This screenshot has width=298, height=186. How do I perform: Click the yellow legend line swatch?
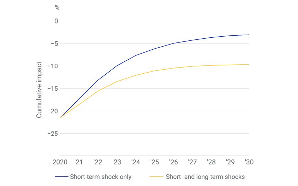point(157,177)
